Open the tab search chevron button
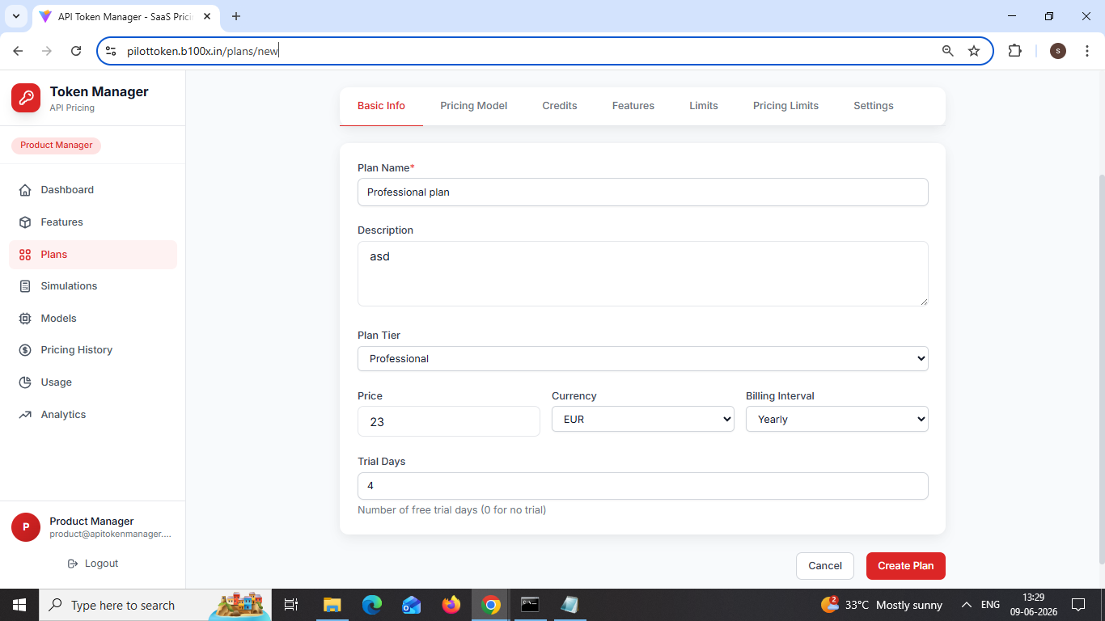The width and height of the screenshot is (1105, 621). point(15,16)
